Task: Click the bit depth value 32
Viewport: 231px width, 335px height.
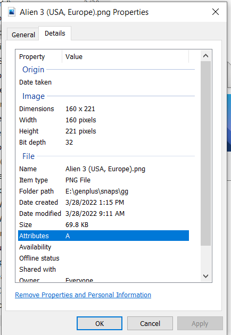Action: pos(69,143)
